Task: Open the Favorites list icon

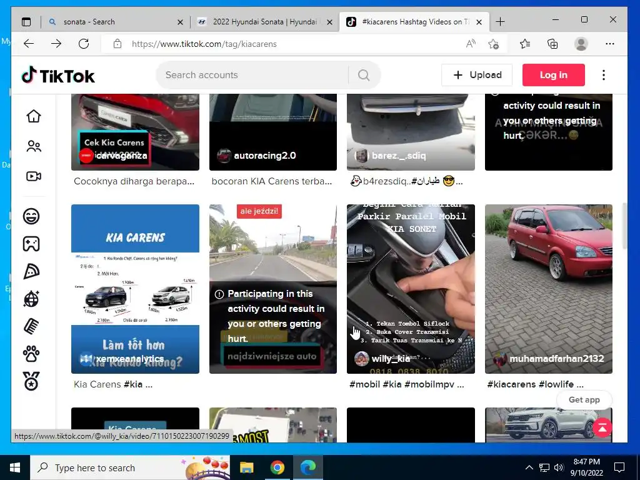Action: click(525, 44)
